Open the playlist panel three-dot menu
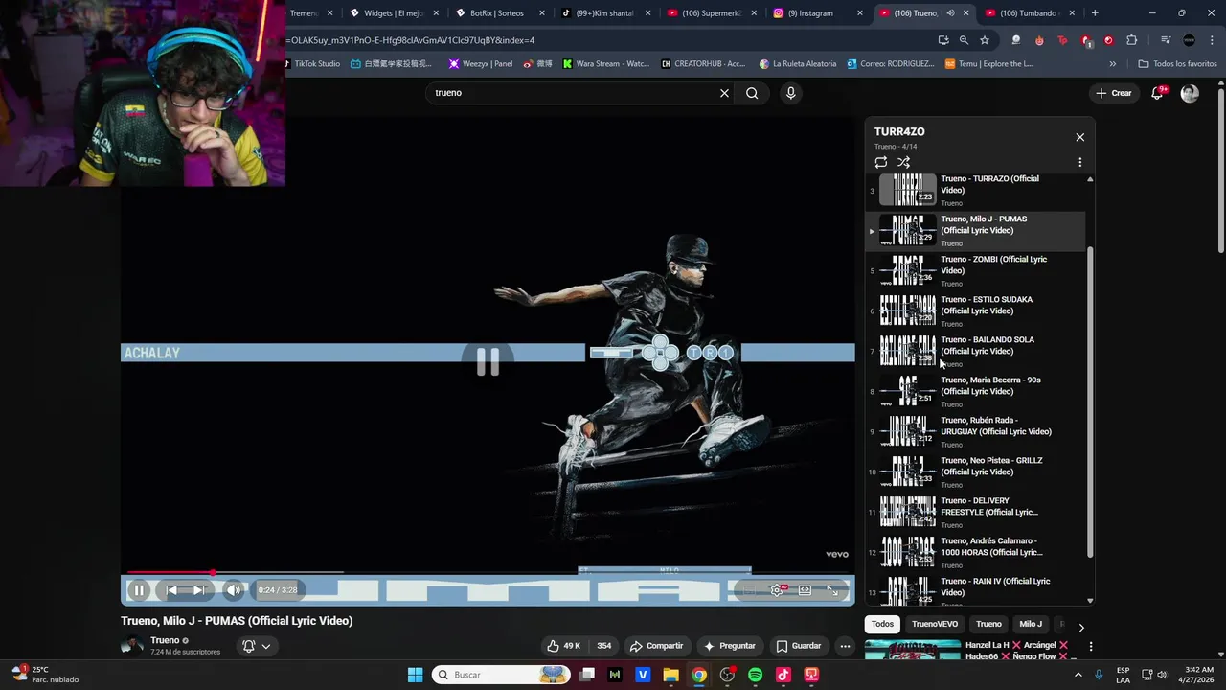 [1079, 162]
